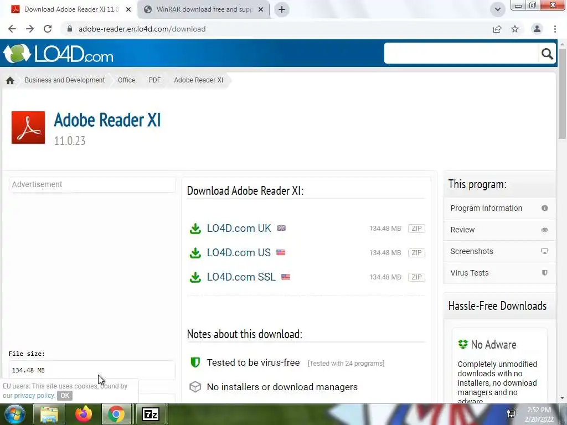Image resolution: width=567 pixels, height=425 pixels.
Task: Click 'Tested with 24 programs' text
Action: point(346,363)
